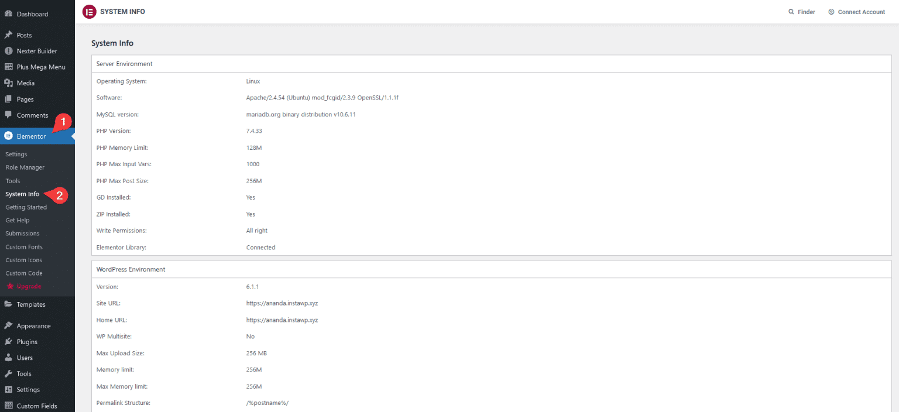Go to Custom Fonts page

[x=24, y=247]
